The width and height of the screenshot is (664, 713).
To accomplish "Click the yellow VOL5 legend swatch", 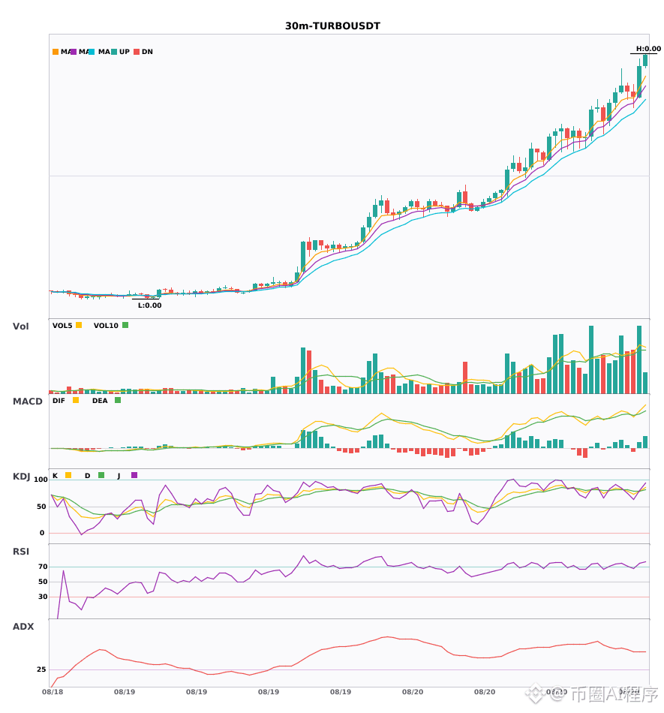I will tap(79, 325).
